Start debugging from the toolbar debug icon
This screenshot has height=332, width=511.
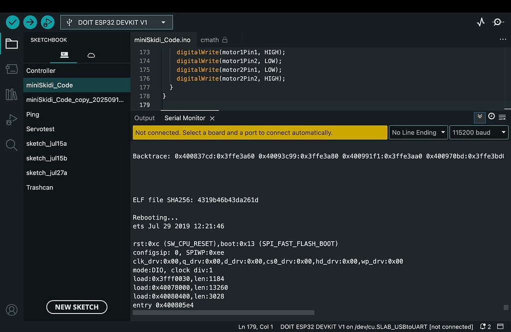47,22
